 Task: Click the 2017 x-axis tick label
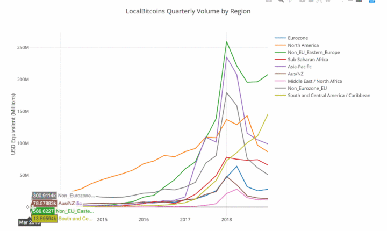pyautogui.click(x=185, y=219)
